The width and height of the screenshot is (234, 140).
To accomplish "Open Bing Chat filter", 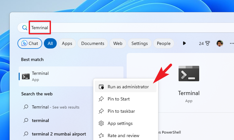I will click(x=30, y=43).
